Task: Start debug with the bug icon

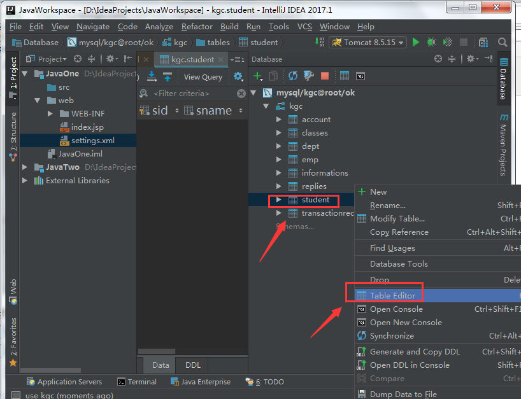Action: click(x=431, y=42)
